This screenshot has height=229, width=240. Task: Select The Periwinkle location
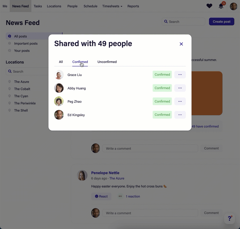click(x=25, y=103)
